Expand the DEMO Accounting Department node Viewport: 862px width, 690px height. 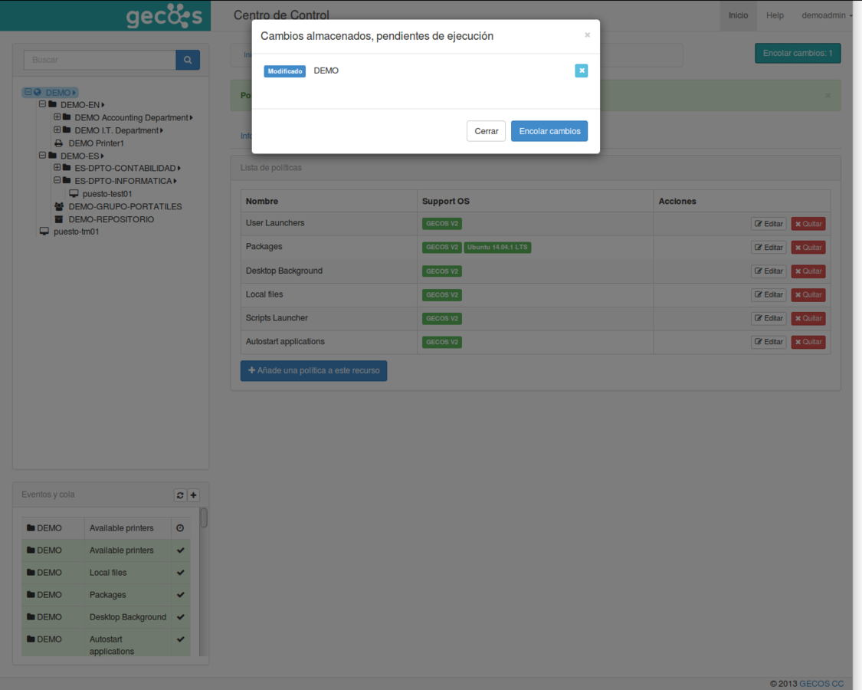pos(57,117)
